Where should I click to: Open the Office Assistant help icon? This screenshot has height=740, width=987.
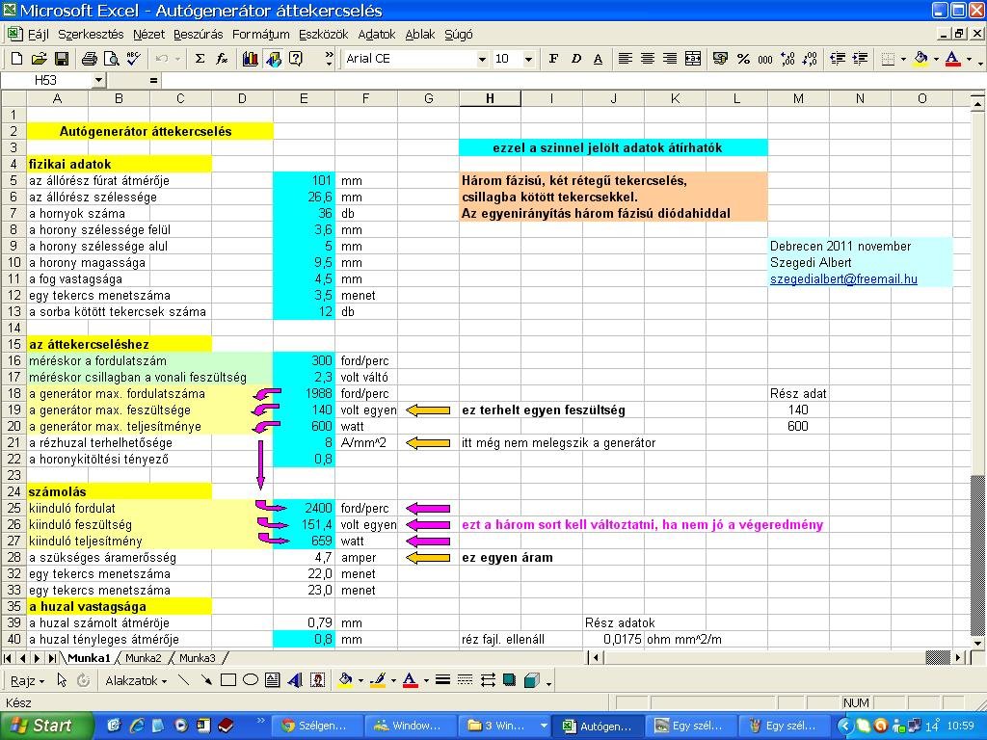click(295, 59)
